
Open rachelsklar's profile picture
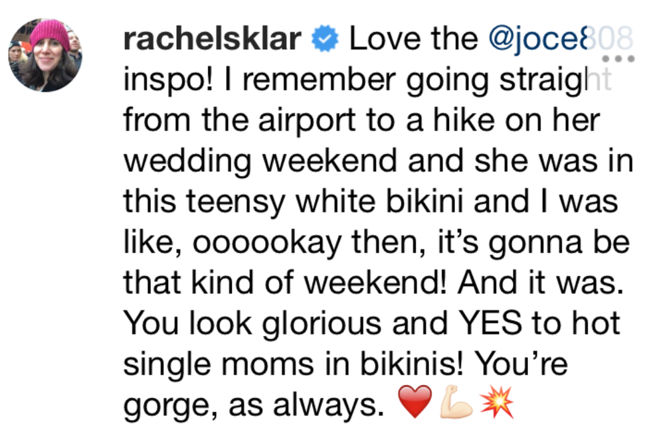pyautogui.click(x=46, y=55)
